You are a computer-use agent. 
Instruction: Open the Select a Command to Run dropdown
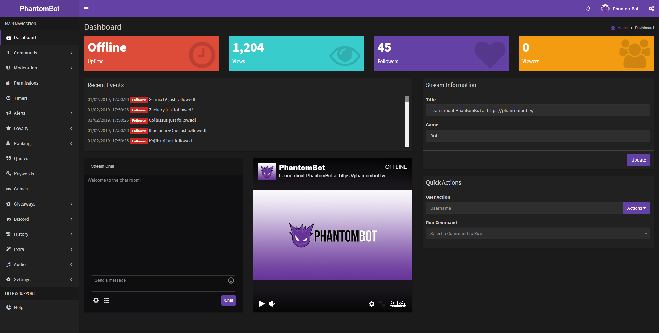tap(538, 233)
